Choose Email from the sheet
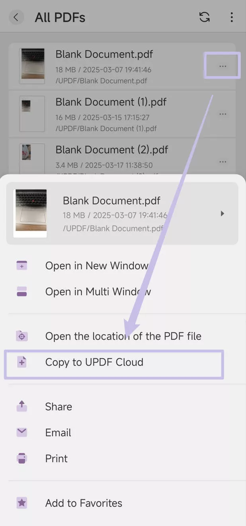The image size is (246, 526). [123, 432]
